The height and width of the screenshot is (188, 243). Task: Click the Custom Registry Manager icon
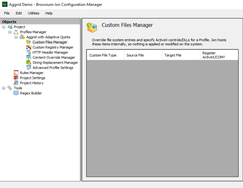point(28,47)
